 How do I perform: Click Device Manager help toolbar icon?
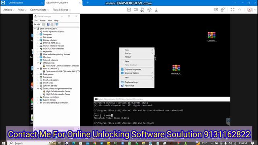[x=48, y=24]
